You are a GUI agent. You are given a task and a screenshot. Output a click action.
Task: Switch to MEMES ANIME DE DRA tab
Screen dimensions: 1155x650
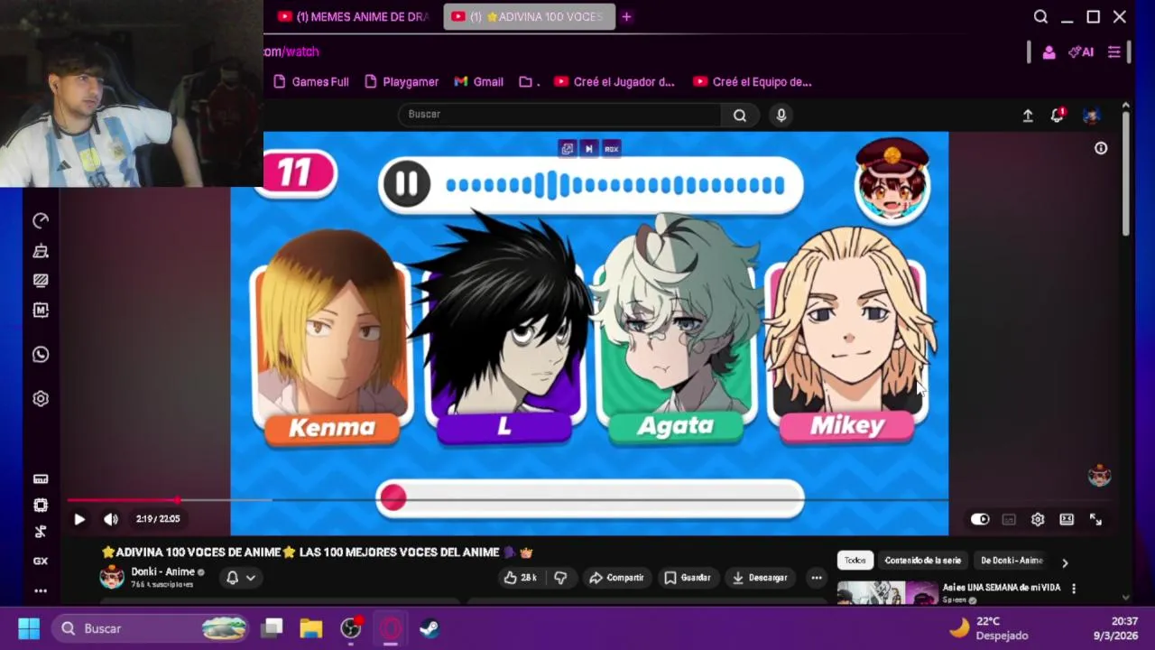[x=354, y=16]
